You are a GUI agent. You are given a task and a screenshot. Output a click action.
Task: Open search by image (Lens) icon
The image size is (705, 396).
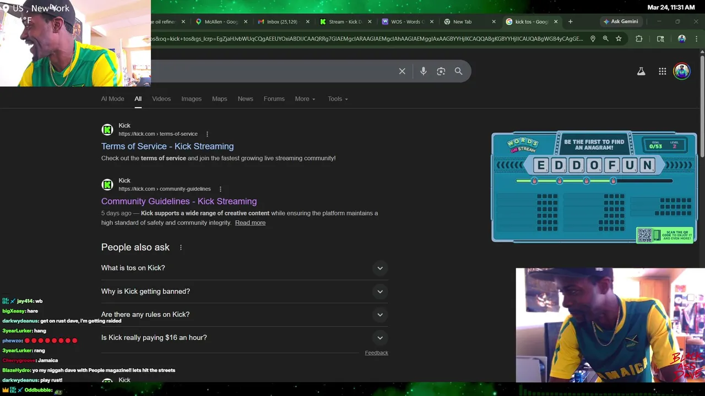[441, 71]
